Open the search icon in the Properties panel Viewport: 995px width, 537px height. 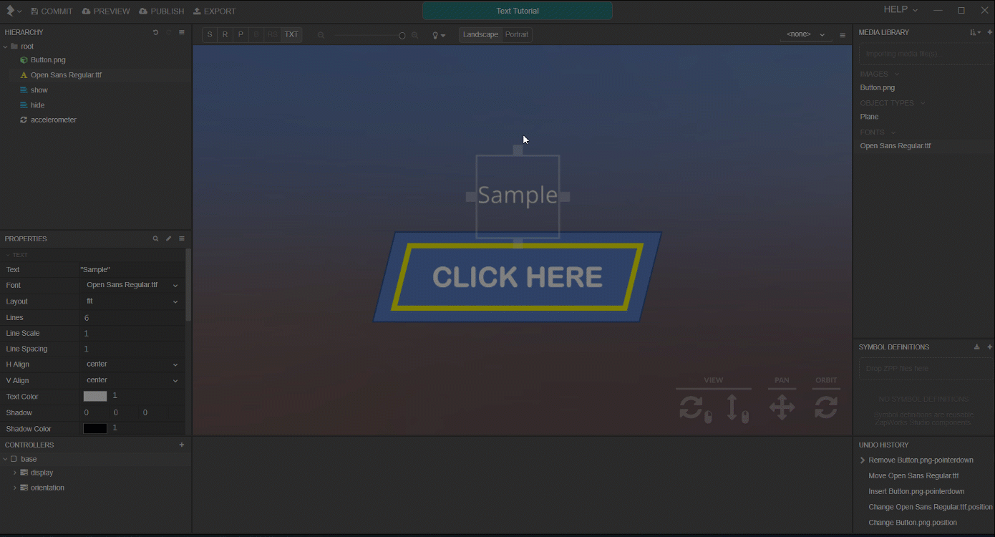[x=155, y=238]
